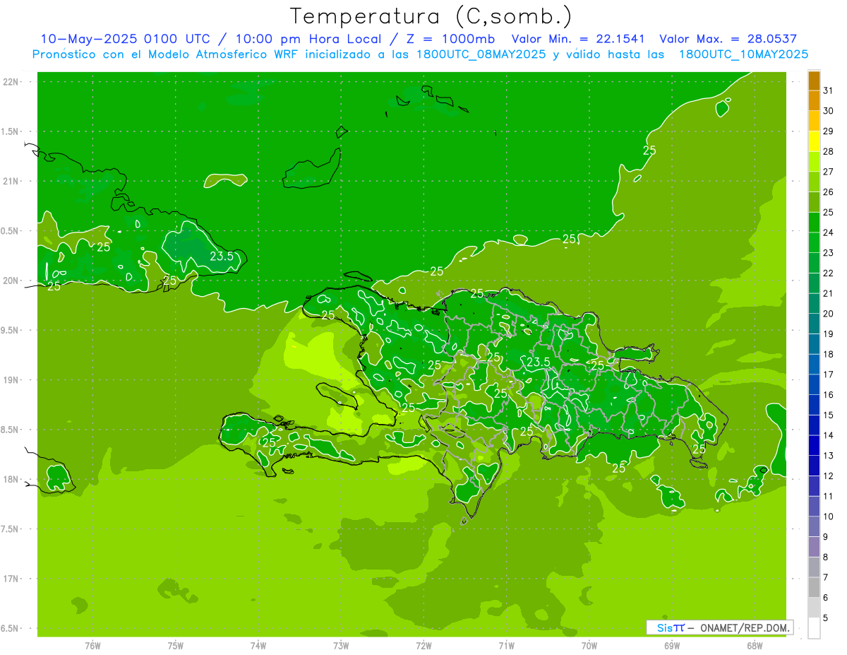Click the '28' legend scale label
The width and height of the screenshot is (847, 655).
(x=829, y=151)
